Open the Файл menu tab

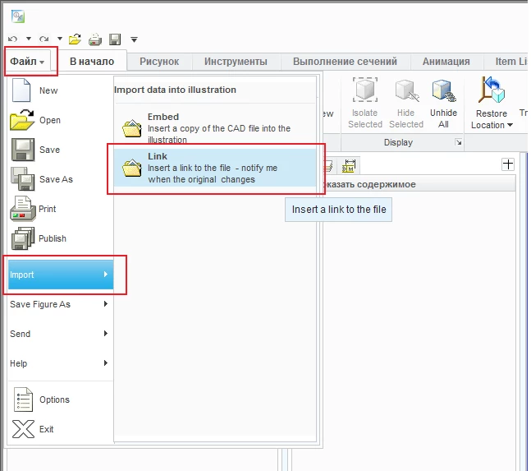click(x=27, y=62)
